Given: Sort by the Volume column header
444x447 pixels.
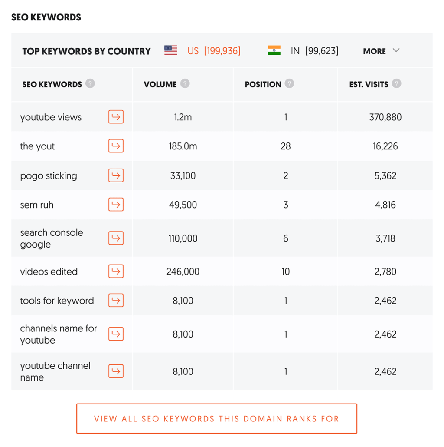Looking at the screenshot, I should click(x=160, y=84).
